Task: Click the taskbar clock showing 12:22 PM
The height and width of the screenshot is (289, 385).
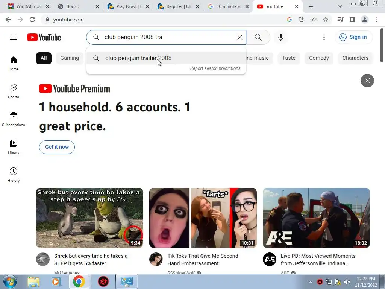Action: pyautogui.click(x=366, y=282)
